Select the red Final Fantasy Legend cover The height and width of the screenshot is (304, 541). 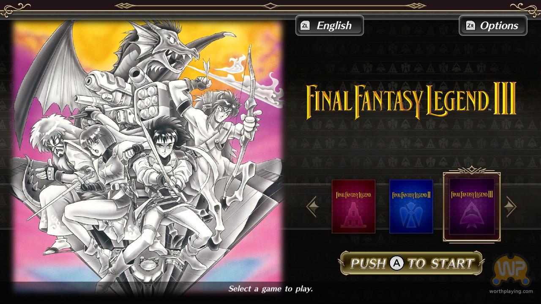(x=353, y=206)
